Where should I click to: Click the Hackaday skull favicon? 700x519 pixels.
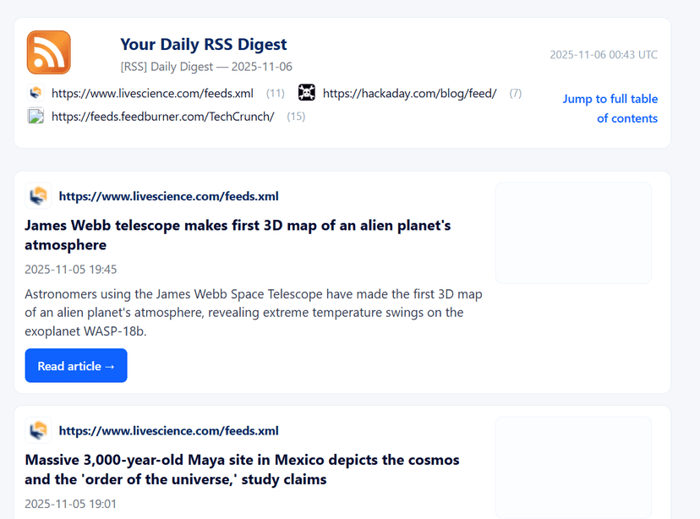pos(307,93)
